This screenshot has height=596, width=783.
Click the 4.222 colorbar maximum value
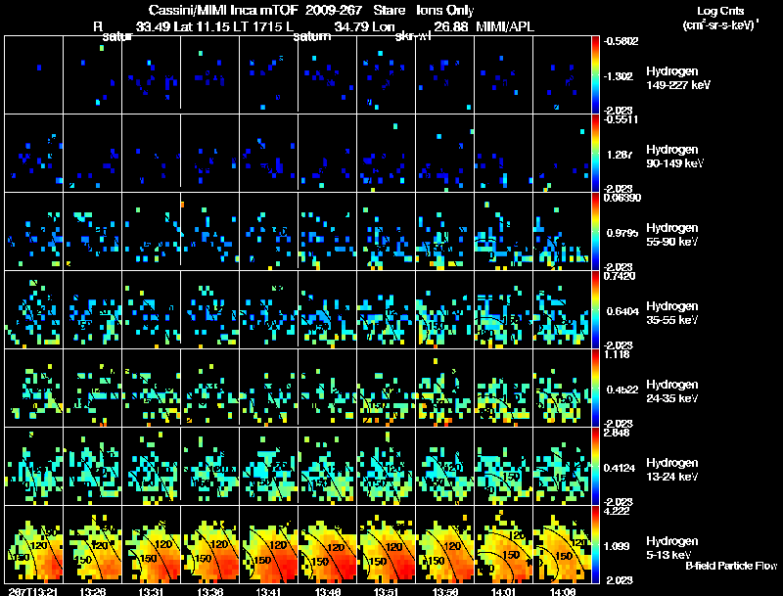(617, 511)
